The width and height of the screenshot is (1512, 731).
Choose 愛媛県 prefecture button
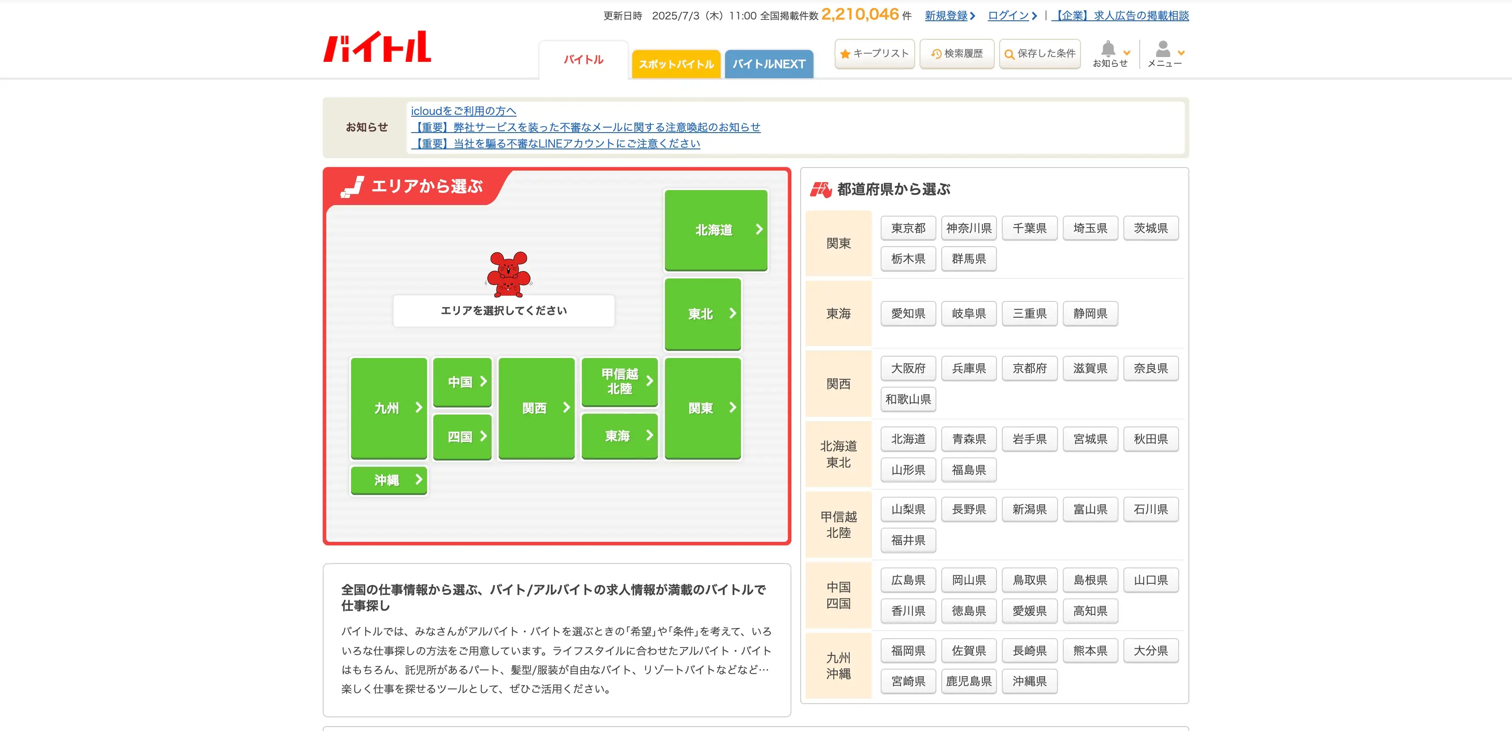1030,611
